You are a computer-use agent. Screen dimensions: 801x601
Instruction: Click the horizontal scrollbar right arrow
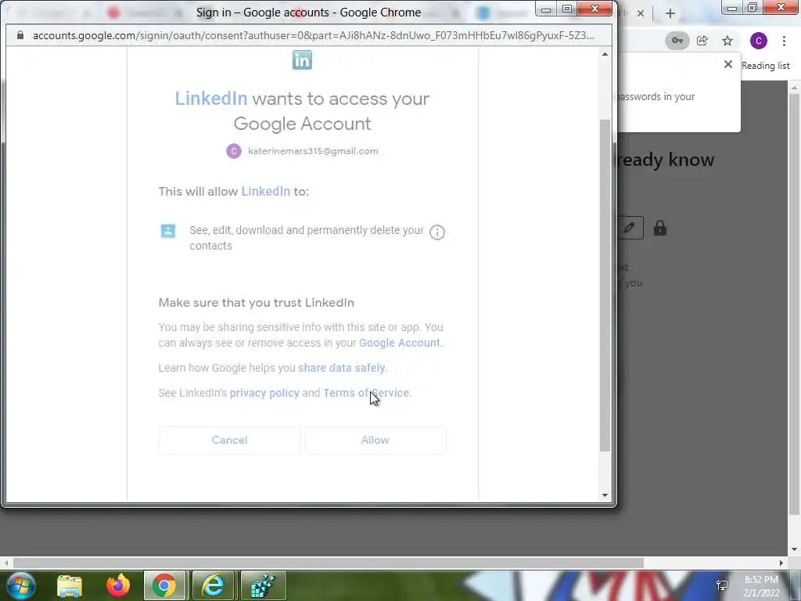coord(781,563)
